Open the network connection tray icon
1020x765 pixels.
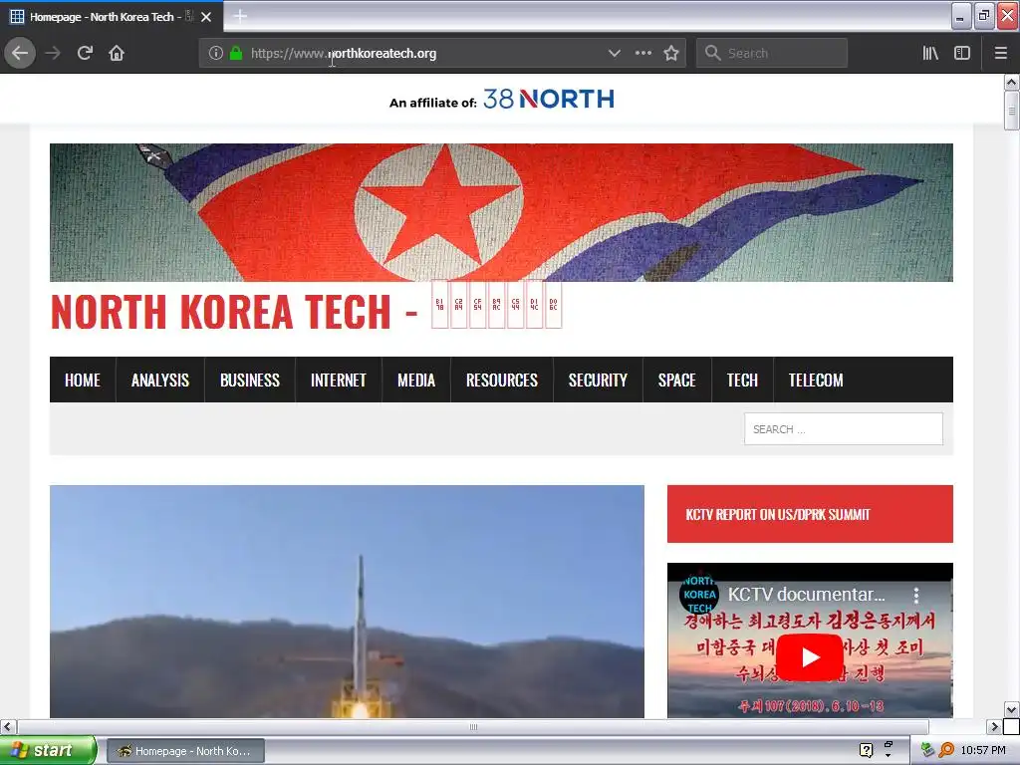[x=927, y=750]
